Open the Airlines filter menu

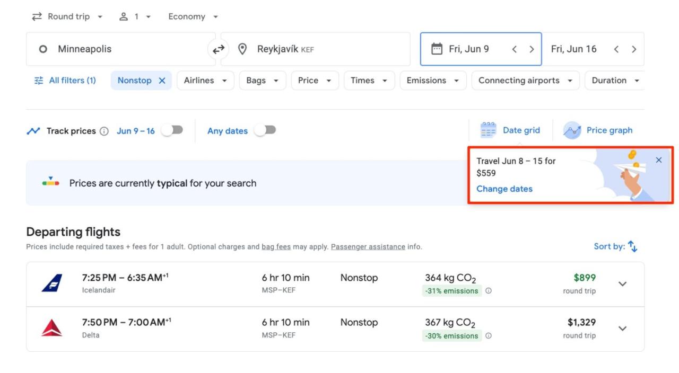205,81
